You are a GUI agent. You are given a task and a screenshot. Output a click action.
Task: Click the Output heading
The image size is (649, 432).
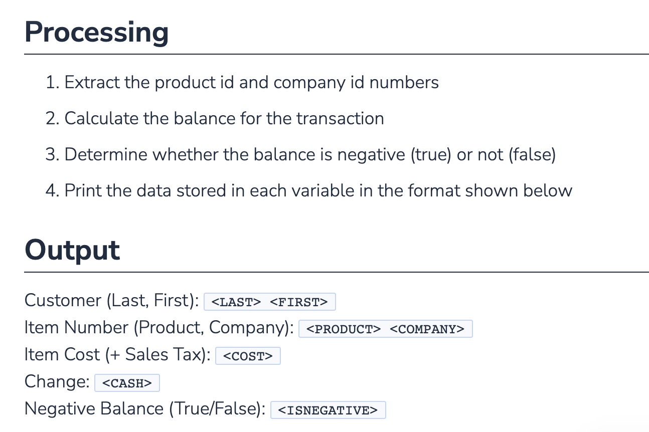[72, 250]
